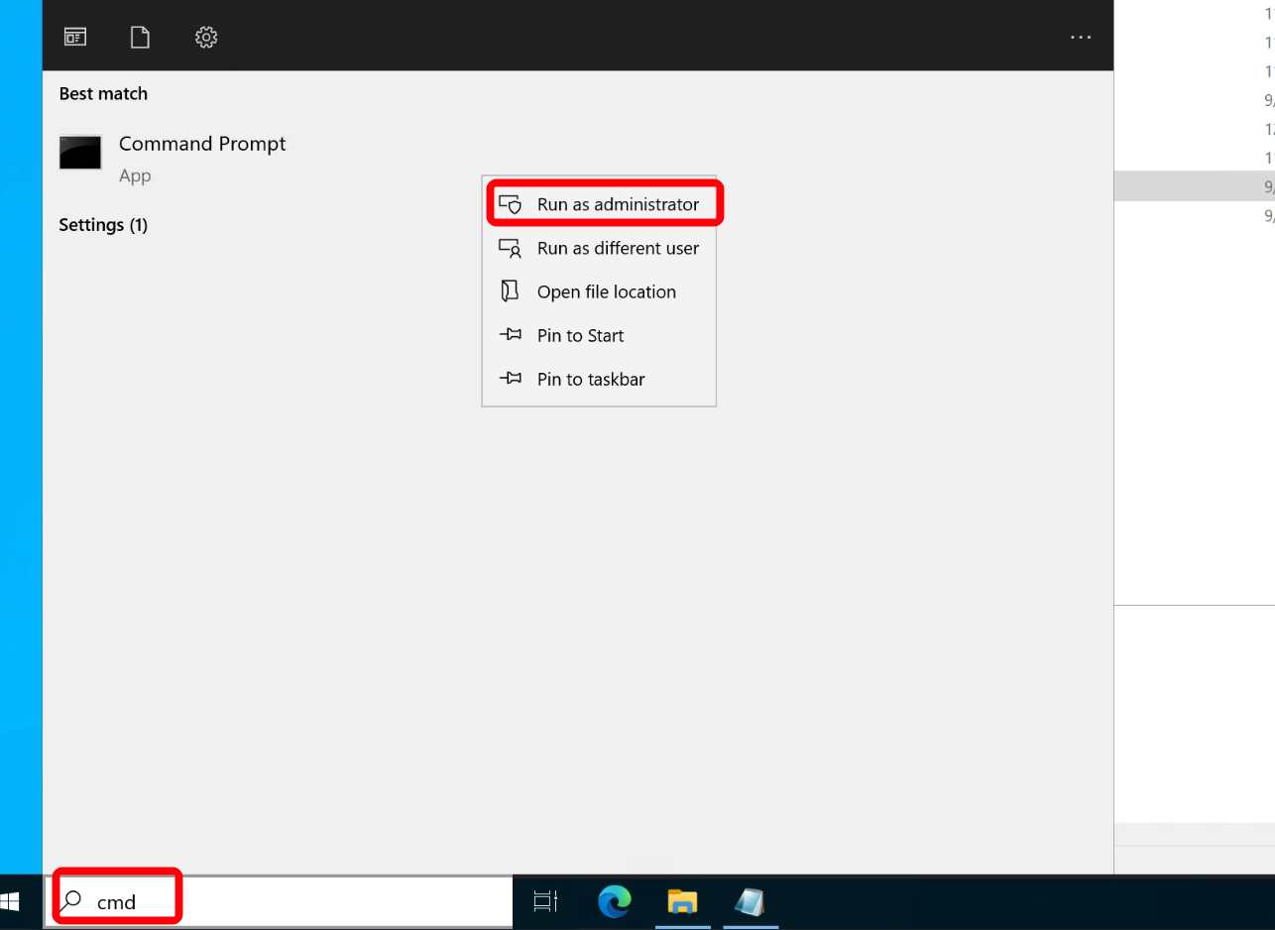Switch to File Explorer on the taskbar
The image size is (1275, 930).
(682, 902)
